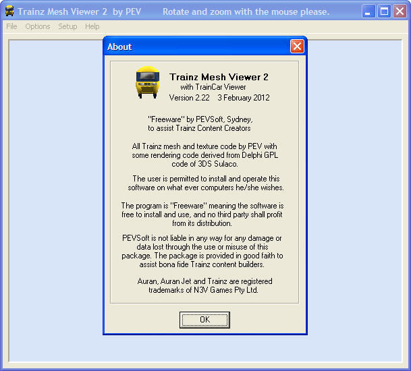This screenshot has width=411, height=371.
Task: Open the Options menu
Action: [x=38, y=26]
